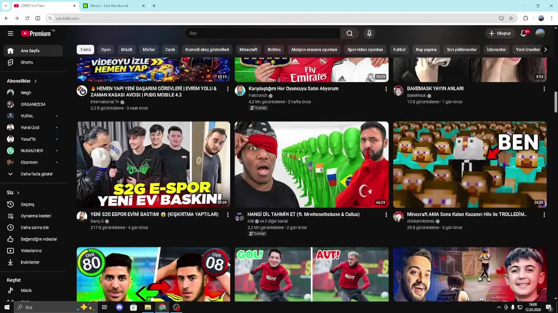Open YENİ S2G ESPOR EVİNİ BASTIM title

[154, 214]
